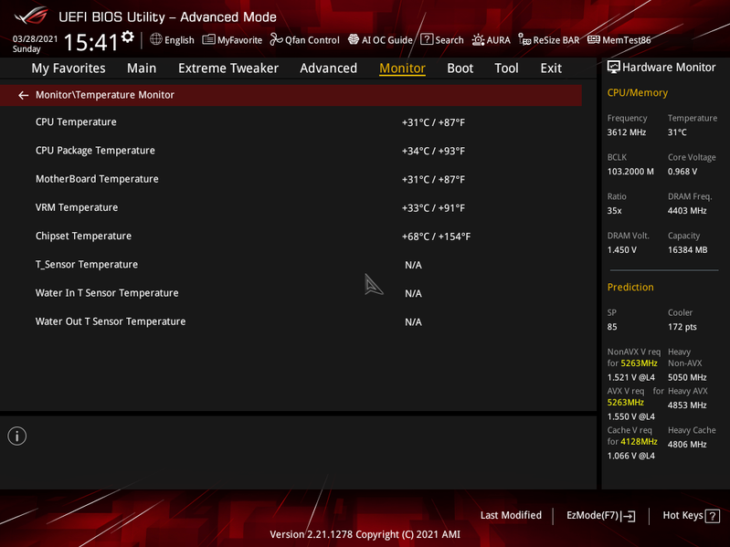
Task: Click the Hot Keys question mark icon
Action: (x=713, y=516)
